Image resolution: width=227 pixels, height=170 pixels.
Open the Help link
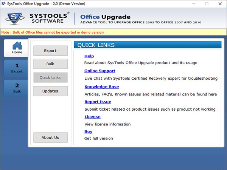tap(89, 56)
